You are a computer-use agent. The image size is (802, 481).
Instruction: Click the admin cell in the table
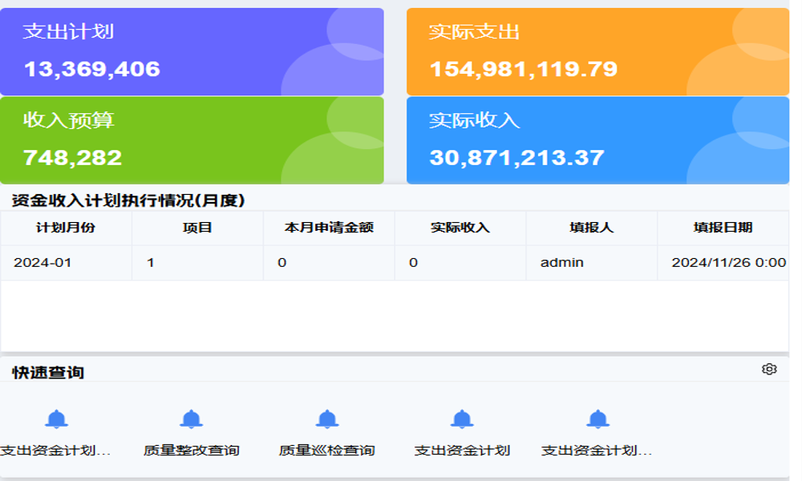[561, 262]
